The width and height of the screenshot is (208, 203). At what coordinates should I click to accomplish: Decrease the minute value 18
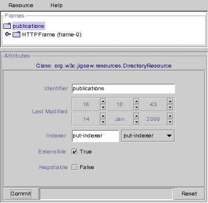136,108
